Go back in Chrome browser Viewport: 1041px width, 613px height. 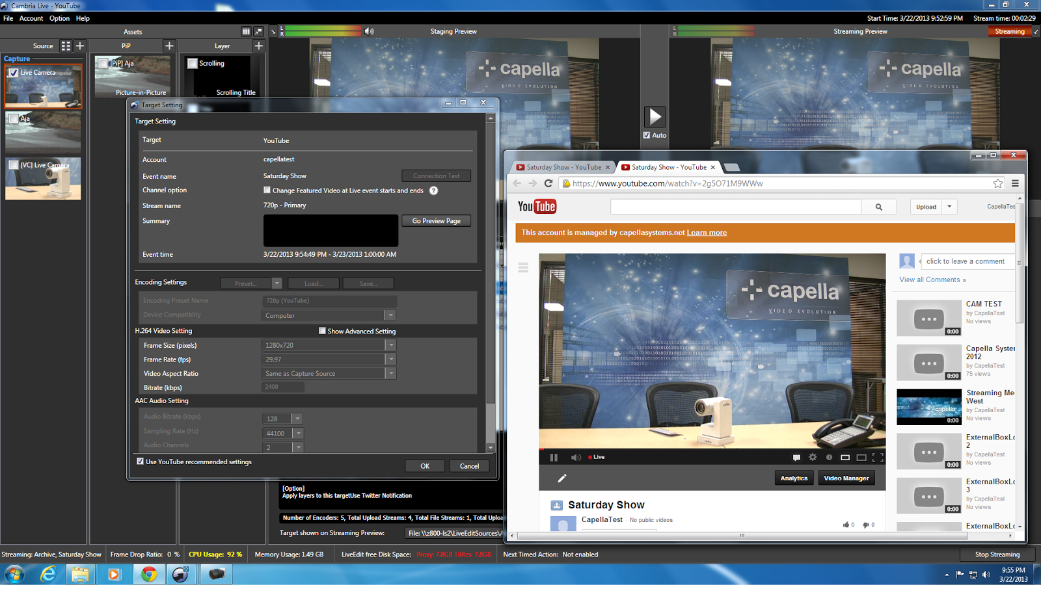(x=517, y=183)
